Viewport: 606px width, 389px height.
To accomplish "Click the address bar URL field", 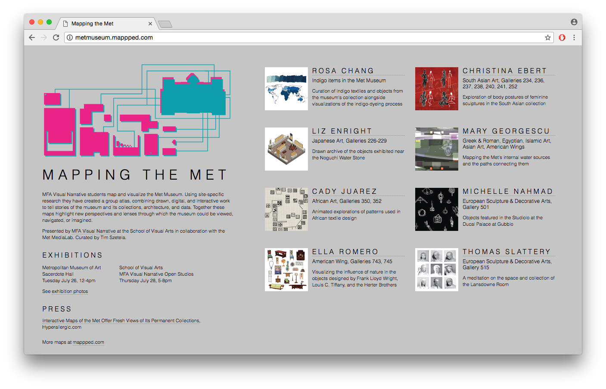I will pyautogui.click(x=301, y=37).
